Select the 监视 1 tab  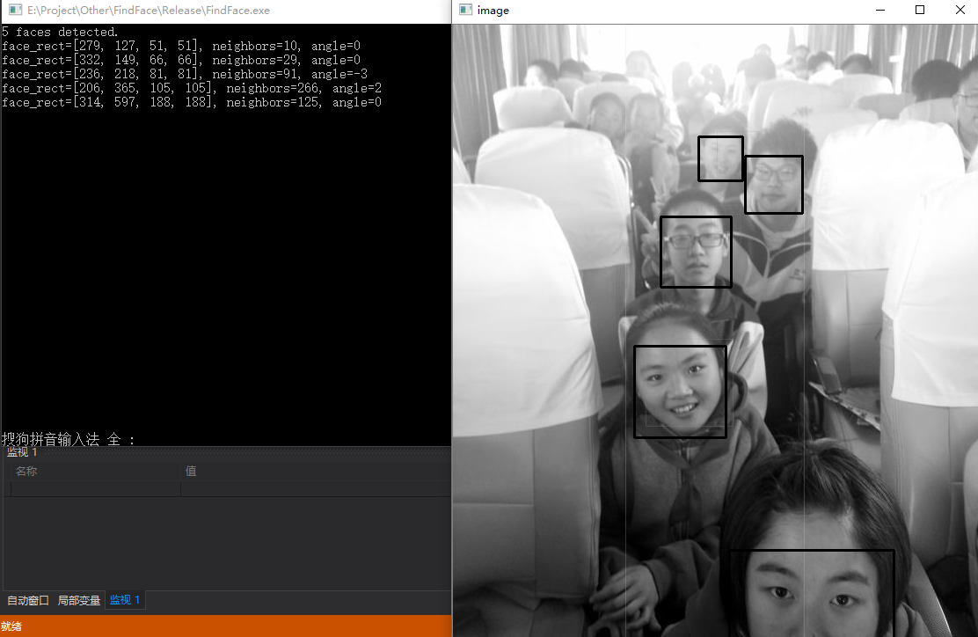tap(125, 600)
